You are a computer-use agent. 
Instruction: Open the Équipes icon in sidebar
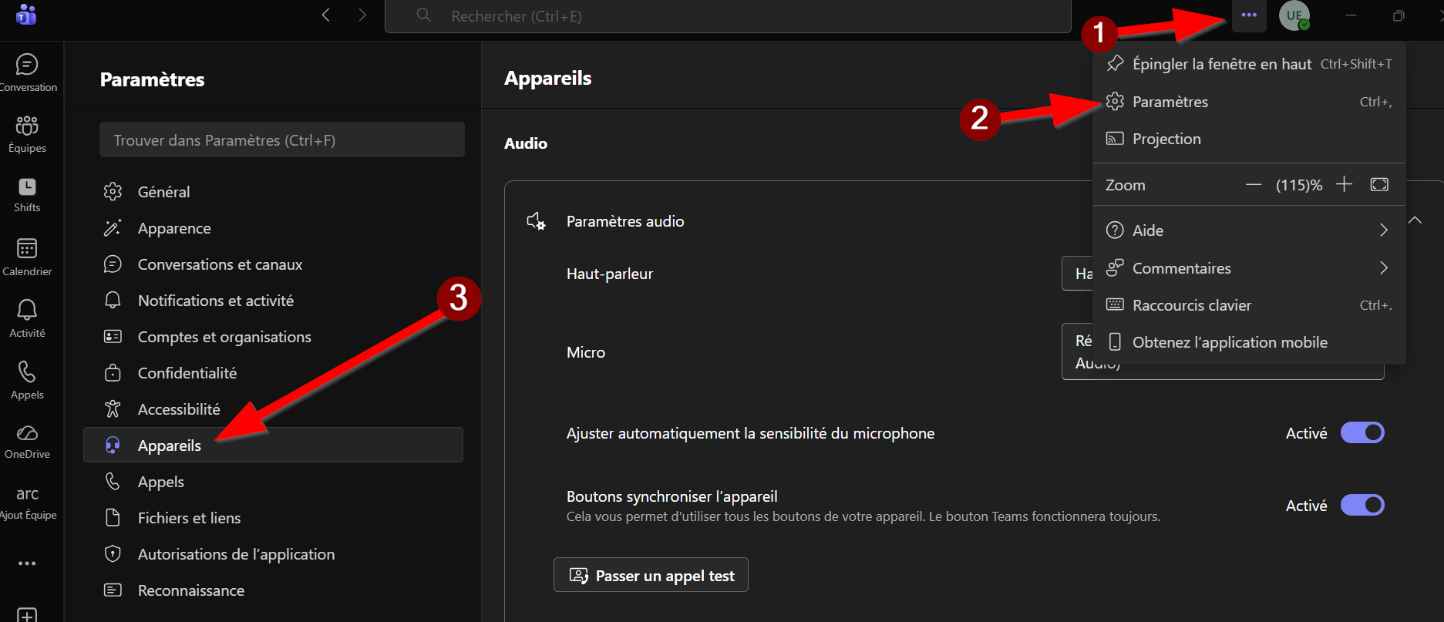coord(27,126)
